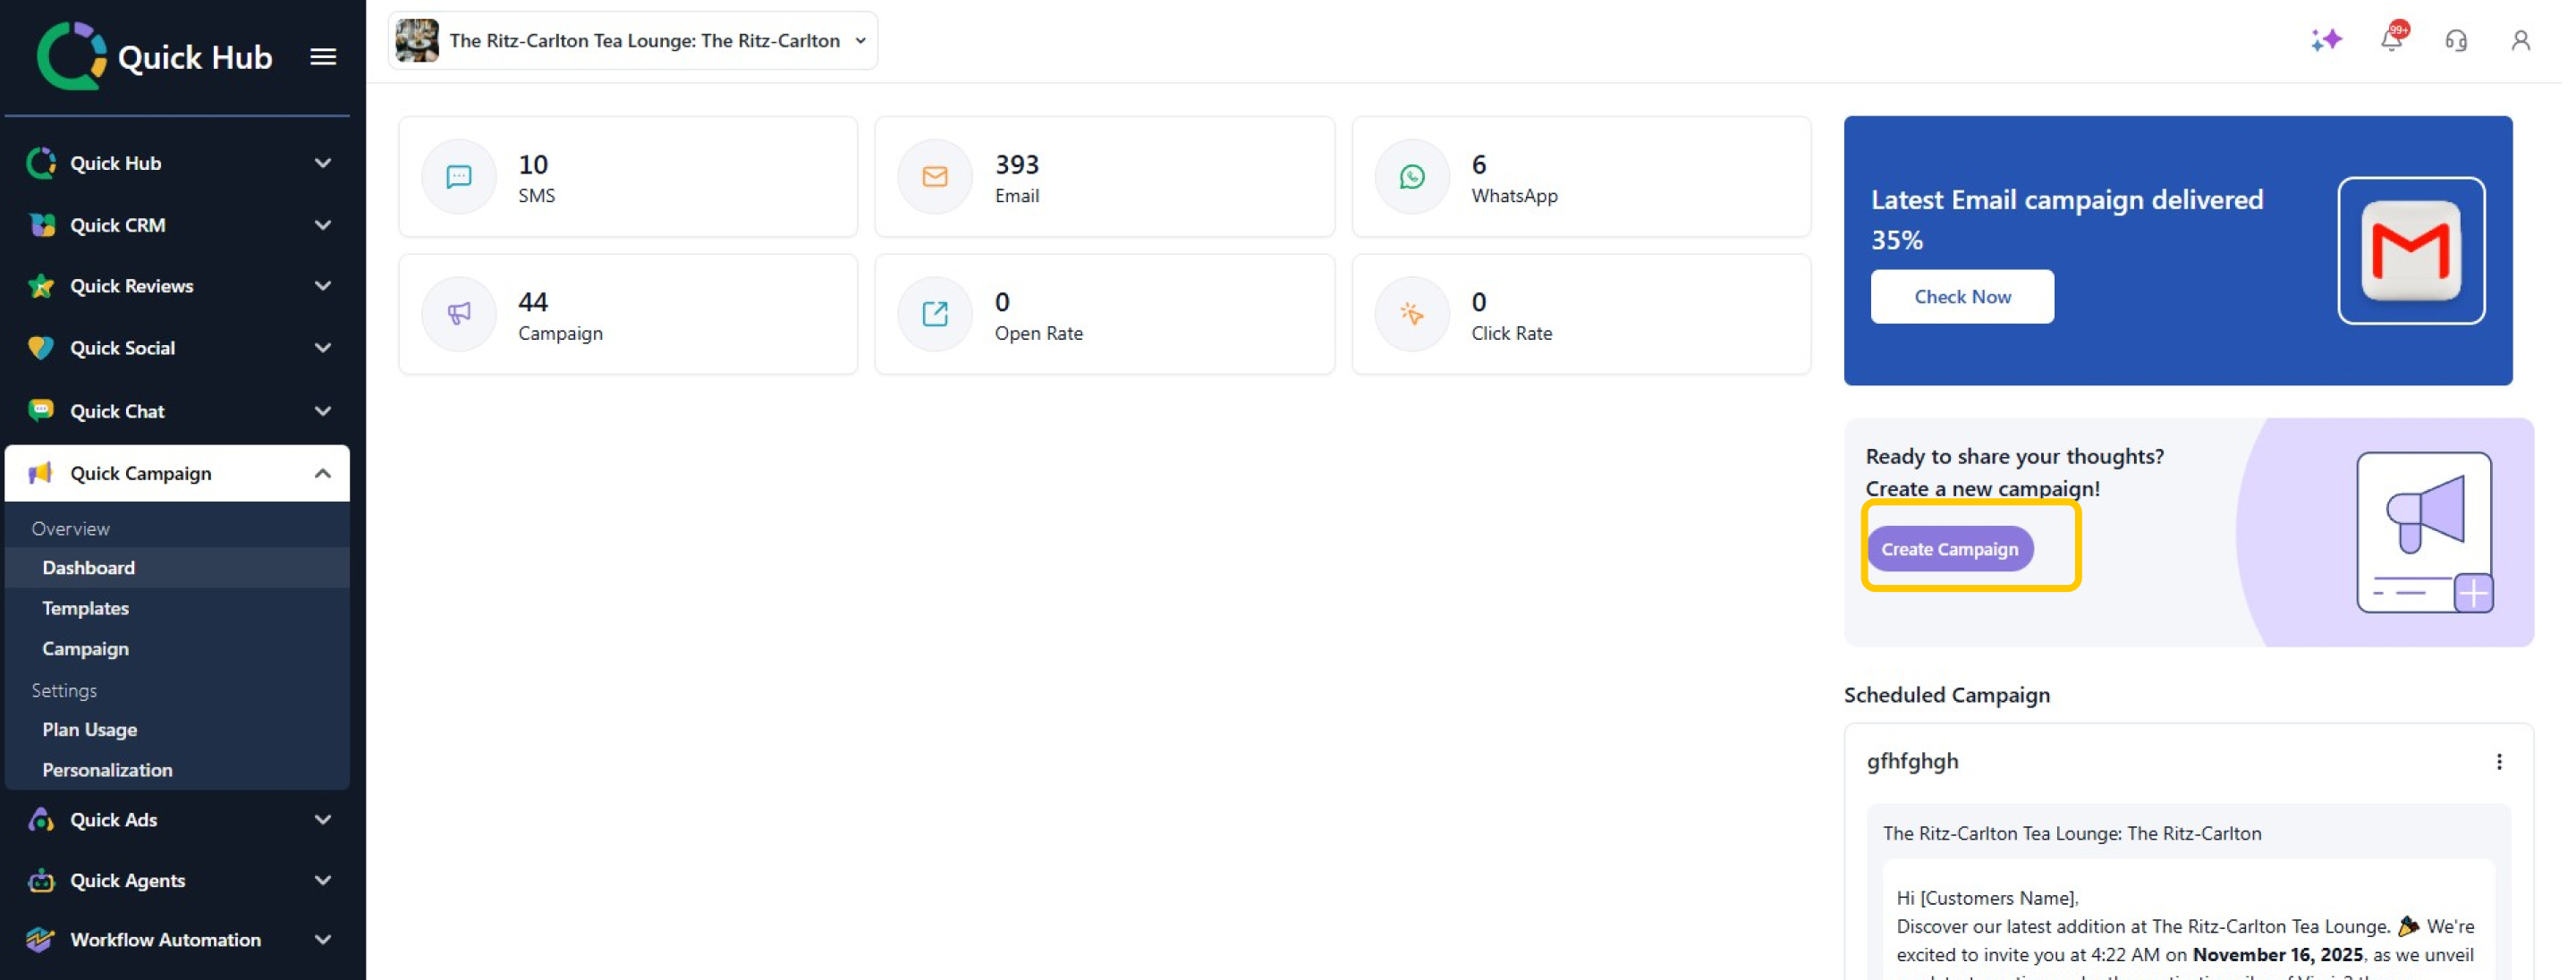Open three-dot menu for gfhfghgh campaign
Viewport: 2576px width, 980px height.
coord(2498,762)
